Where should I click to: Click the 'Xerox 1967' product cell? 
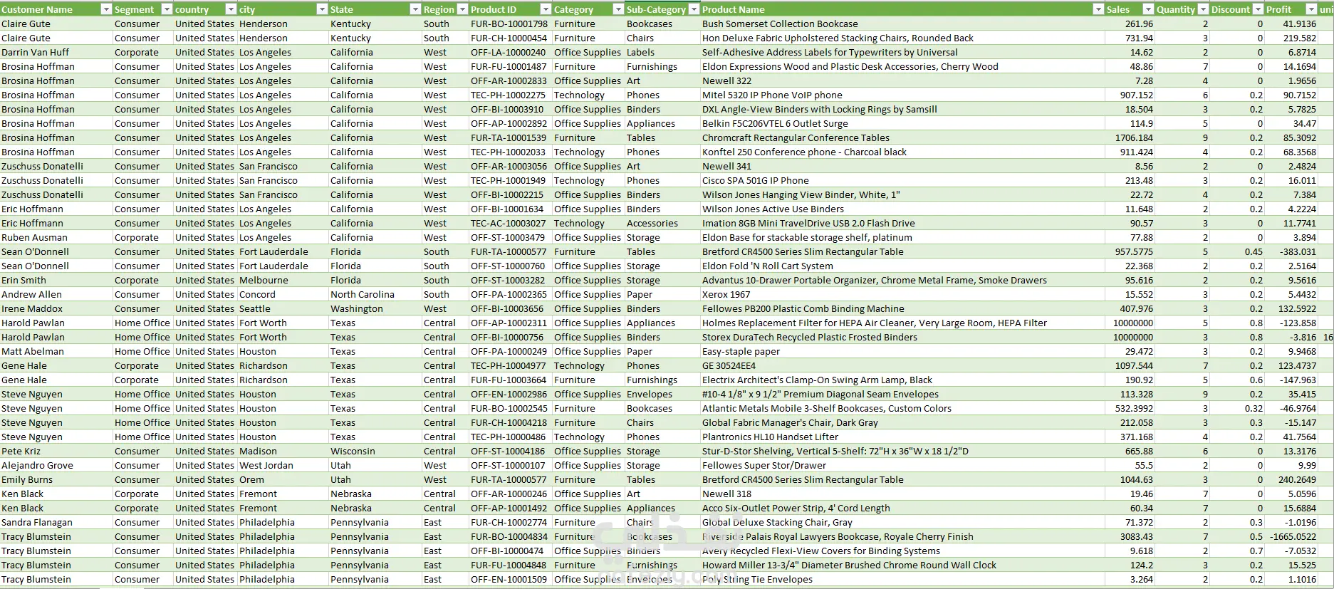coord(902,294)
